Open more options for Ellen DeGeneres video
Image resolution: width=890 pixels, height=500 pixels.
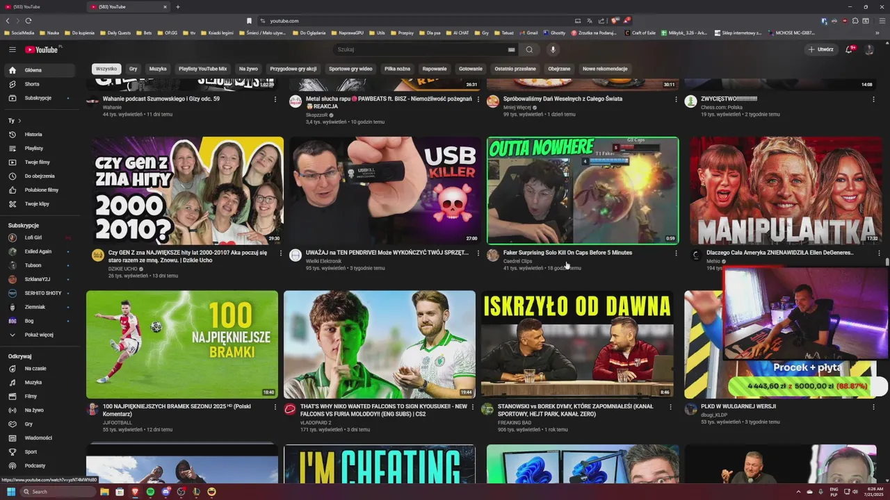[879, 253]
